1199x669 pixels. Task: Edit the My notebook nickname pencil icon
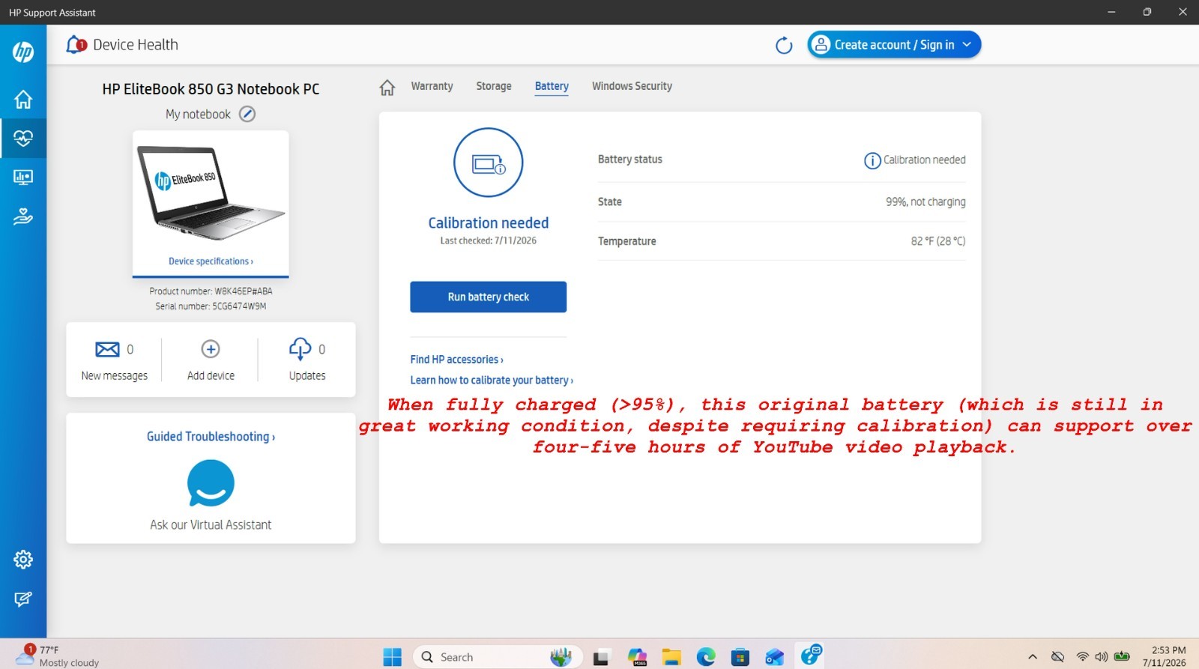247,114
